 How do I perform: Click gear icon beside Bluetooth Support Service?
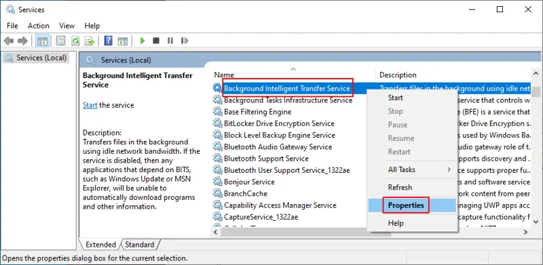[x=217, y=159]
